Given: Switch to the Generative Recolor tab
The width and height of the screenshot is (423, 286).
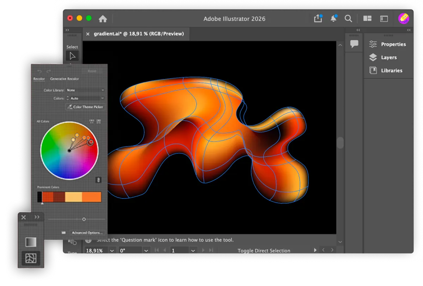Looking at the screenshot, I should coord(65,79).
